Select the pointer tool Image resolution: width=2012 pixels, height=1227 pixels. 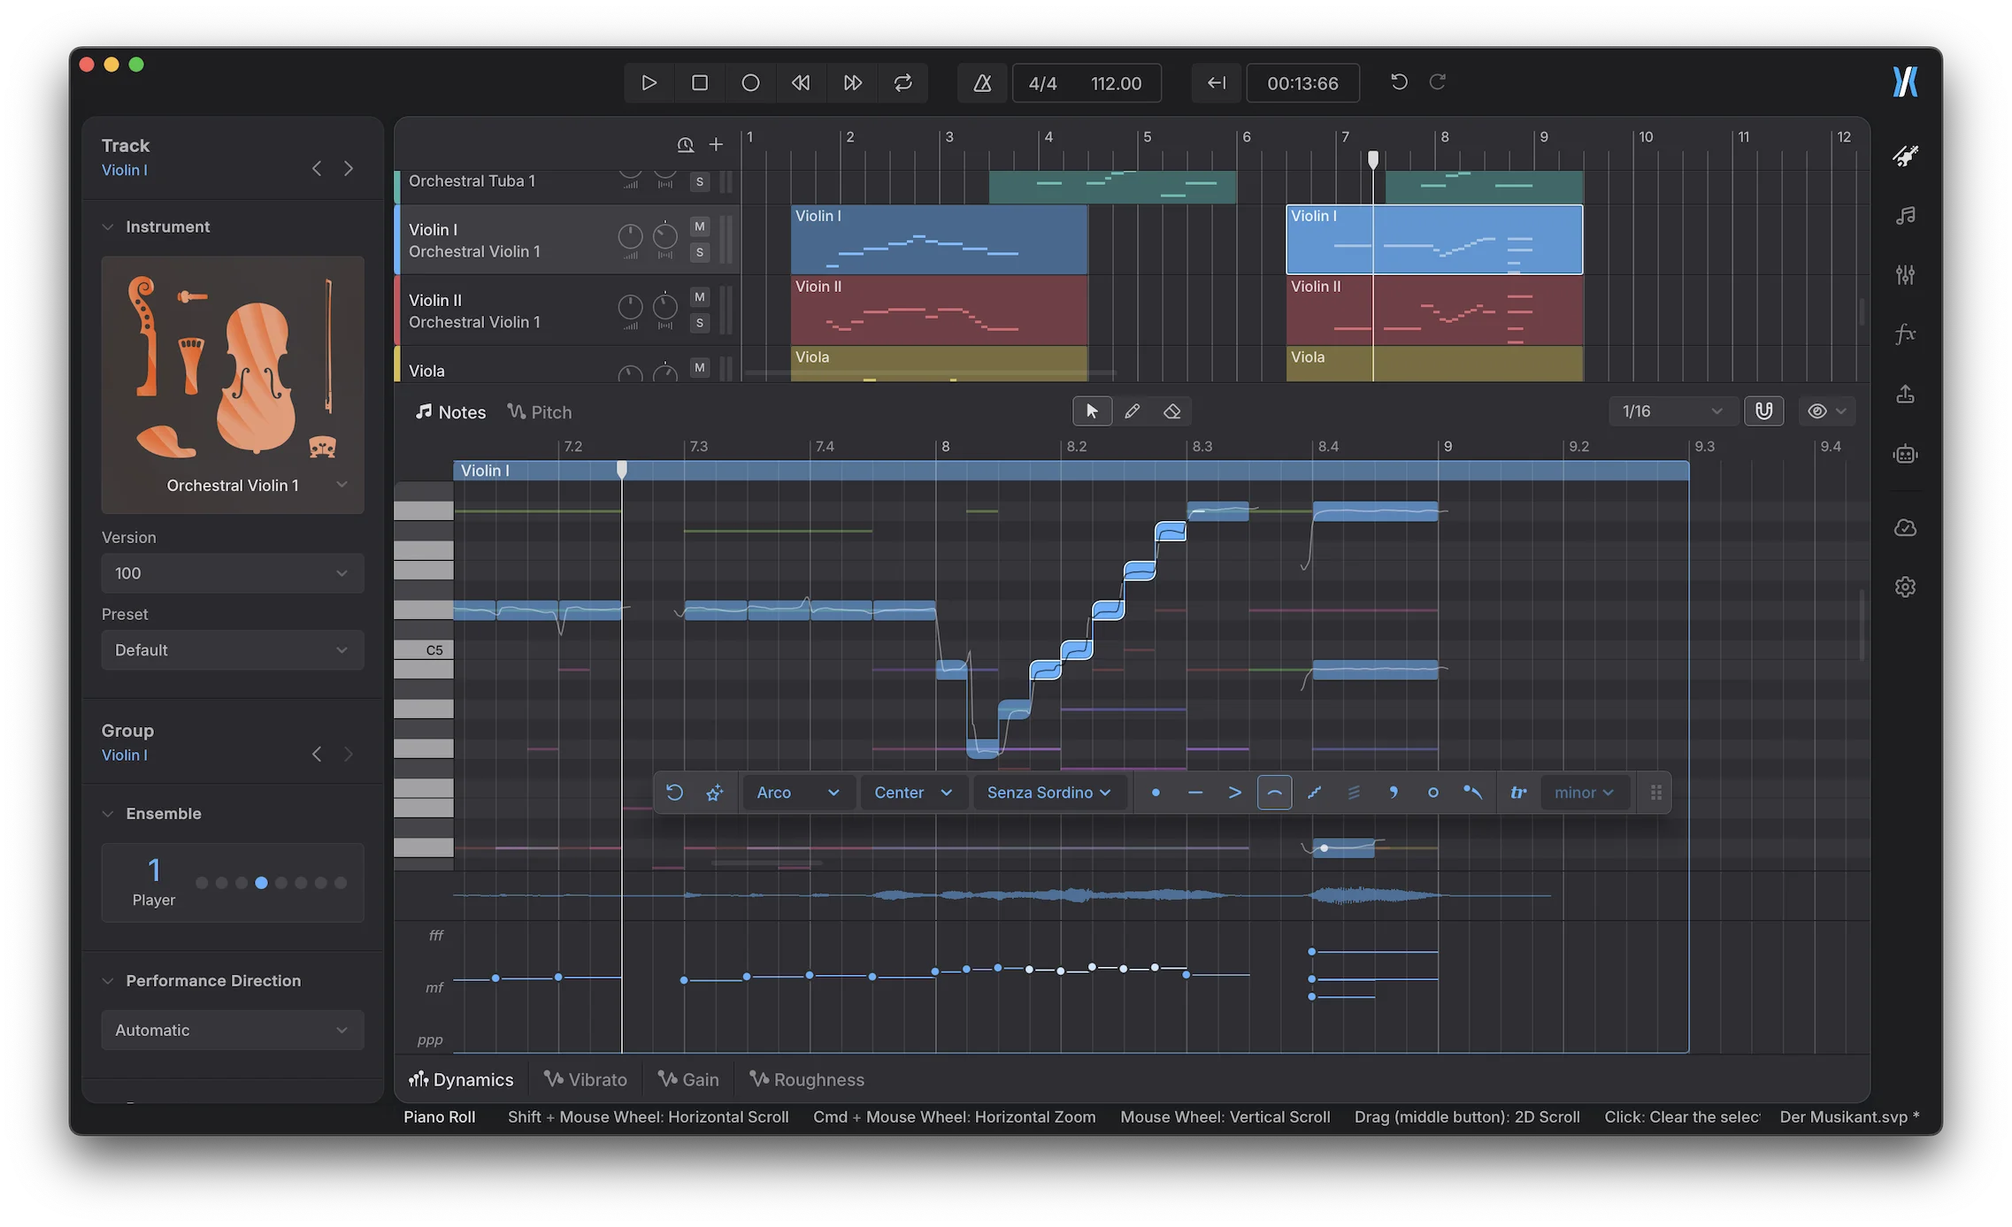tap(1092, 411)
